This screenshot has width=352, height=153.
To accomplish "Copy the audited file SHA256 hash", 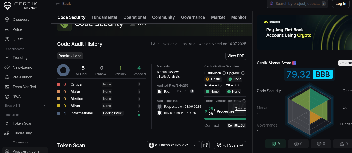I will pos(192,91).
